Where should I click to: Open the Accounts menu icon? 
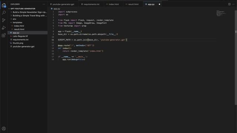tap(4, 129)
